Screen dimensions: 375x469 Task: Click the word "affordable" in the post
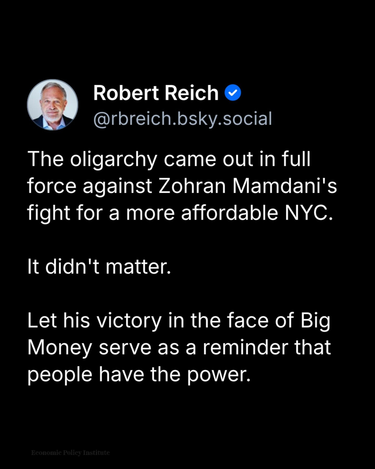229,213
